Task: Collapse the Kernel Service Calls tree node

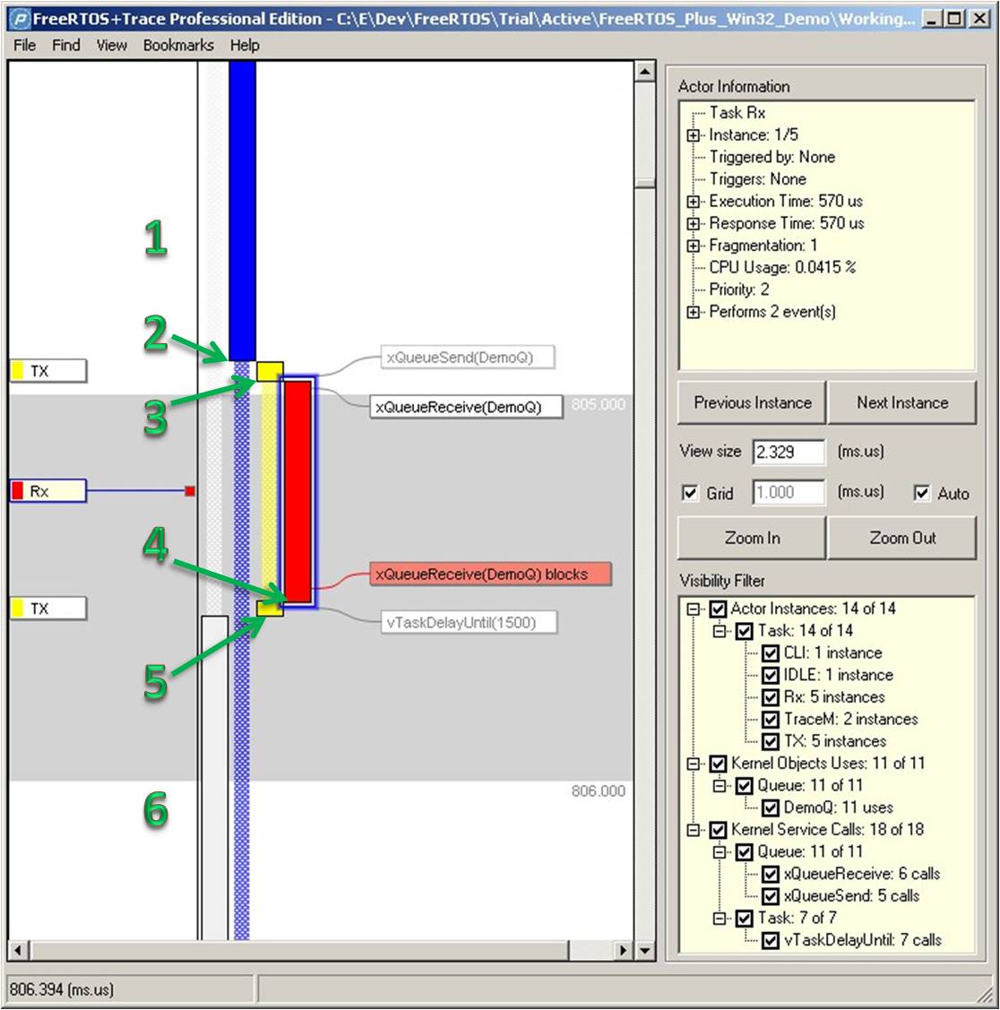Action: coord(694,830)
